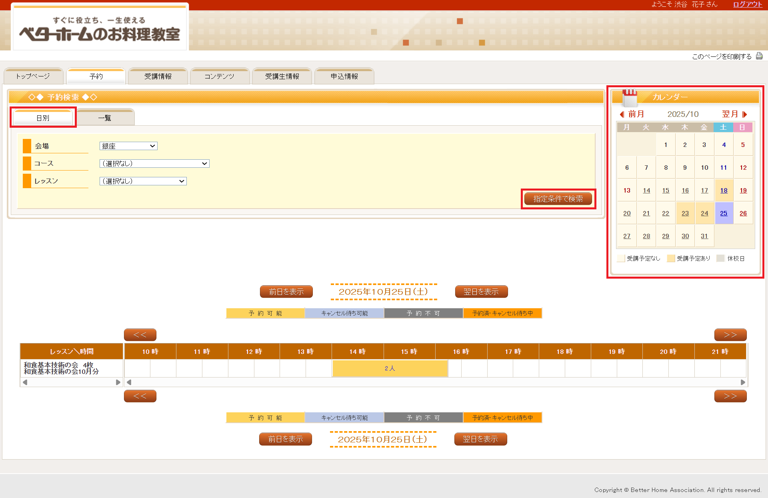Viewport: 768px width, 498px height.
Task: Click right scroll arrow of lesson name column
Action: point(118,382)
